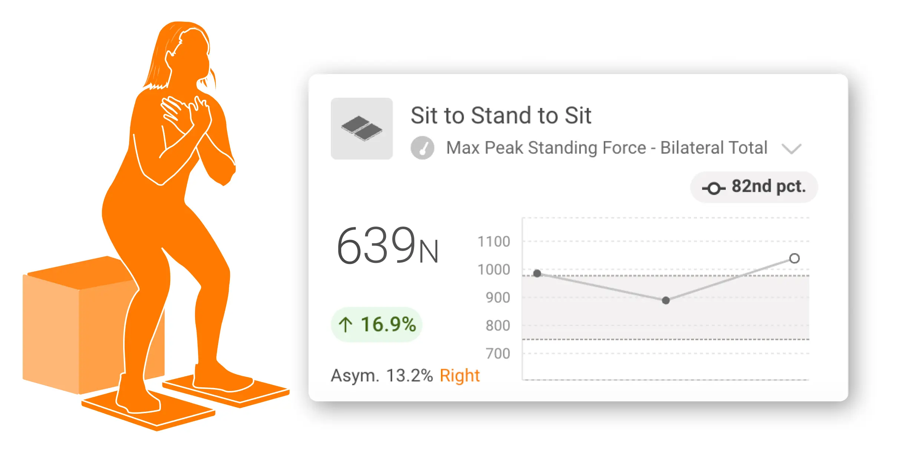Image resolution: width=899 pixels, height=468 pixels.
Task: Click the 639 N force value
Action: 387,245
